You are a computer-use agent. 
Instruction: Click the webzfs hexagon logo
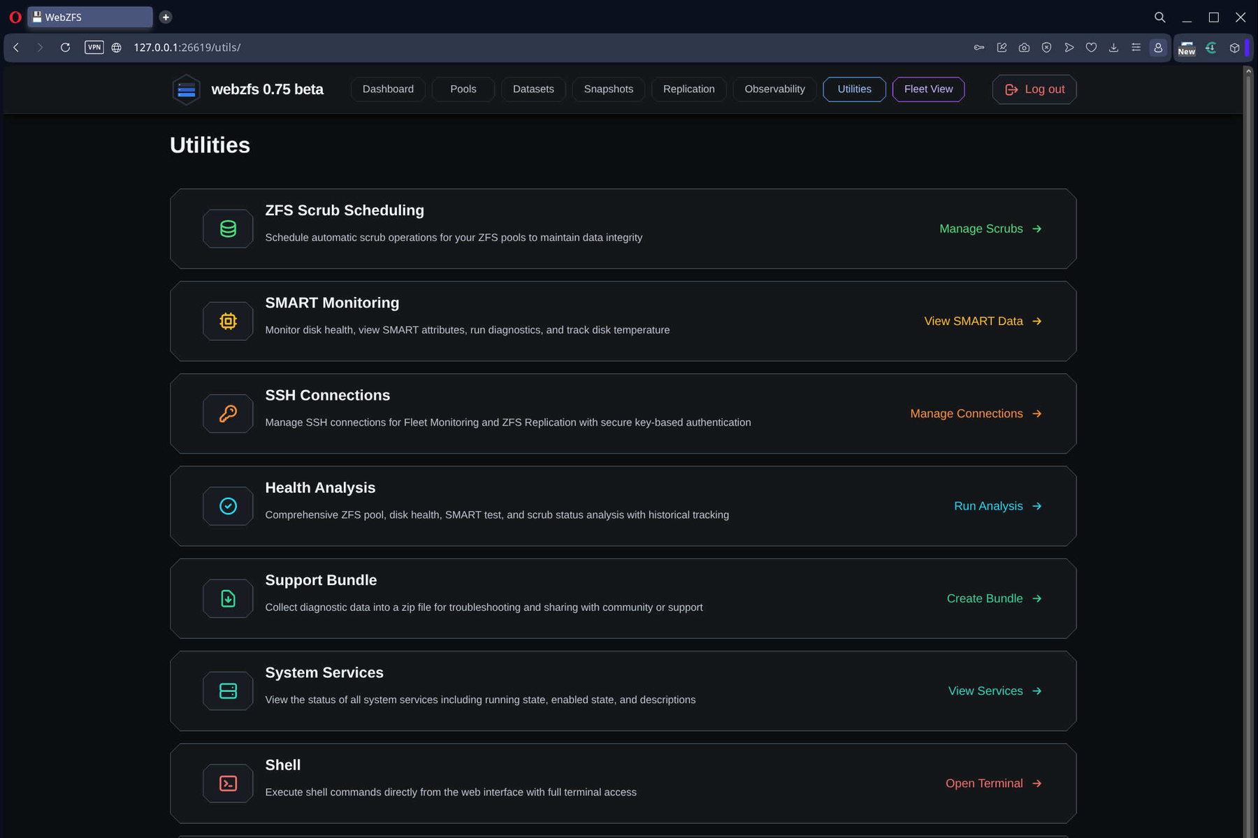187,89
